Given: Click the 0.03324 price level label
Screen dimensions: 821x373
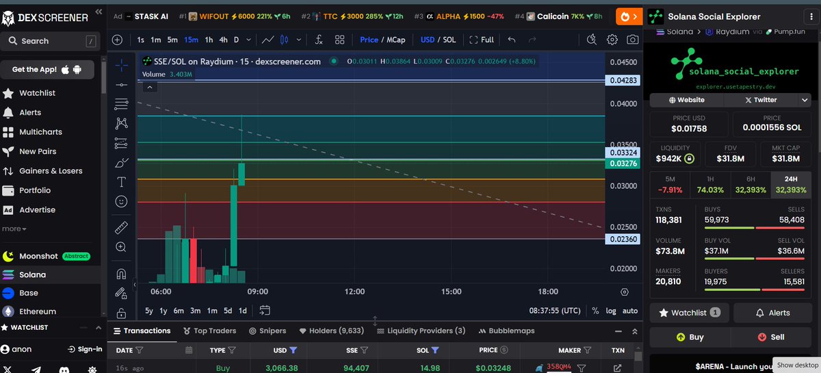Looking at the screenshot, I should click(622, 152).
